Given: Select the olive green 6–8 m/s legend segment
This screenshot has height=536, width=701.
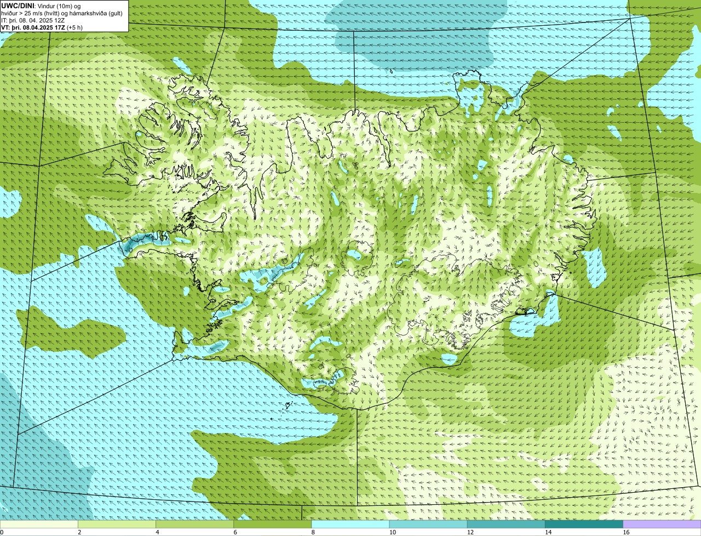Looking at the screenshot, I should click(272, 524).
